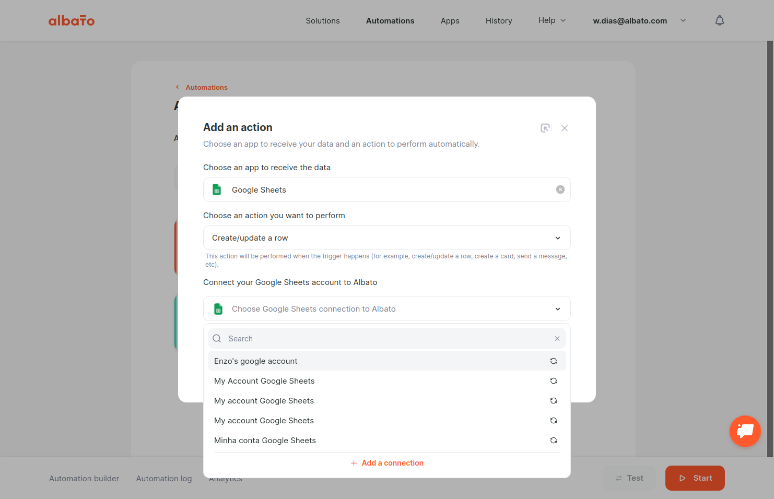
Task: Close the Add an action dialog
Action: [565, 128]
